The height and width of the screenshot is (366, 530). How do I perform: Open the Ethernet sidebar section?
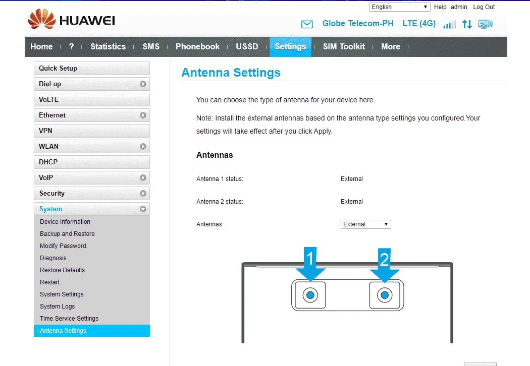click(x=91, y=115)
